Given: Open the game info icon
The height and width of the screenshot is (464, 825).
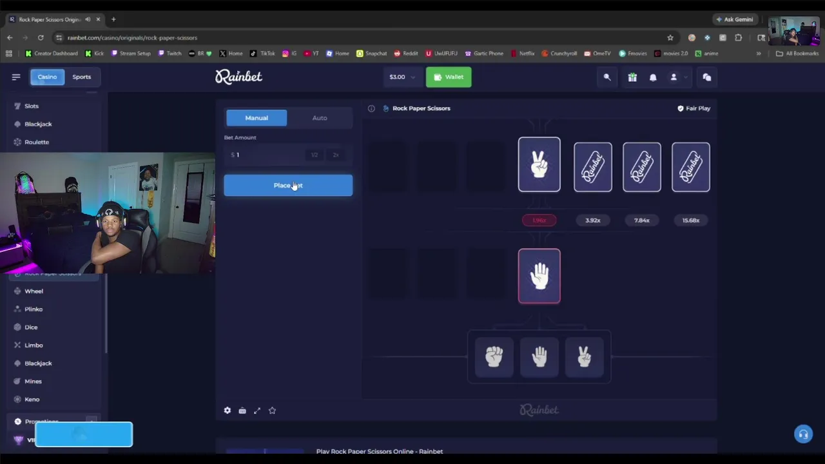Looking at the screenshot, I should pos(371,108).
